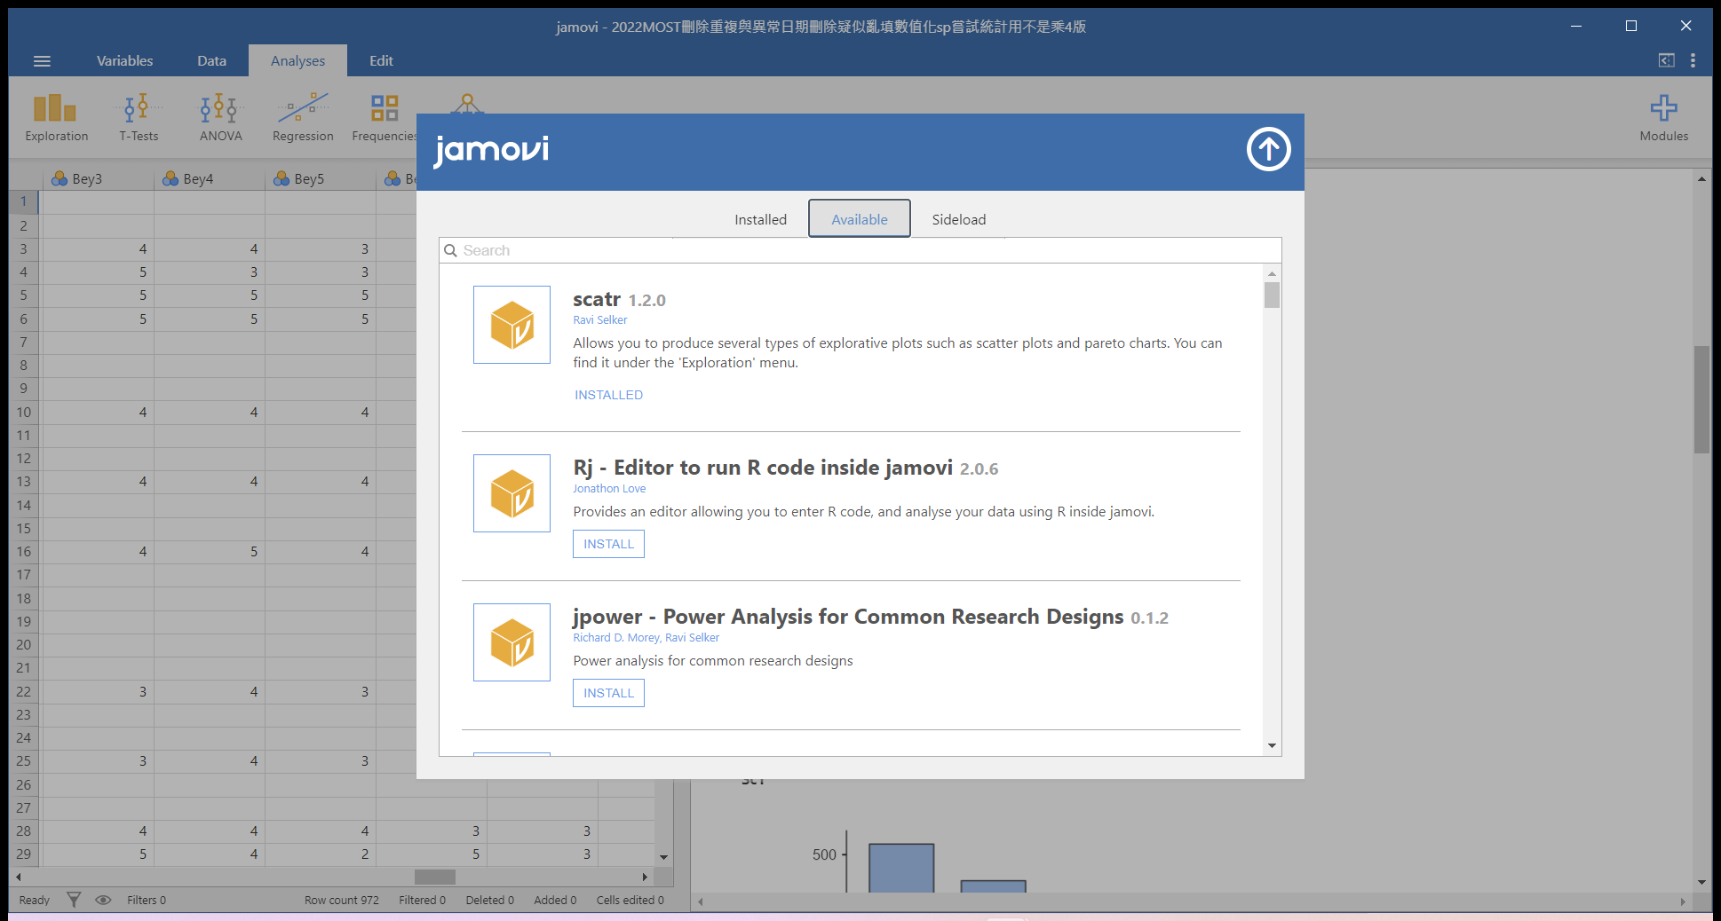This screenshot has height=921, width=1721.
Task: Open the Bey3 column header menu
Action: (x=86, y=178)
